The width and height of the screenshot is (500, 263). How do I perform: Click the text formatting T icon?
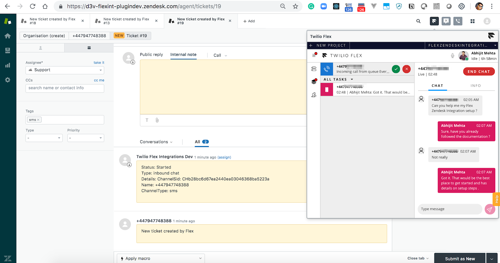147,120
